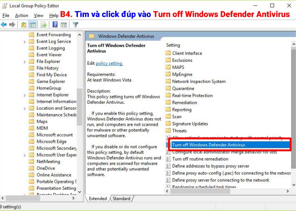Click the Local Group Policy Editor title icon

(4, 6)
